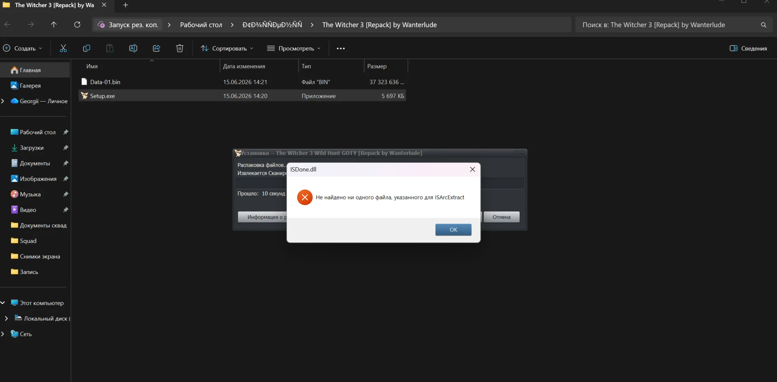
Task: Click OK in the ISDone.dll dialog
Action: coord(453,229)
